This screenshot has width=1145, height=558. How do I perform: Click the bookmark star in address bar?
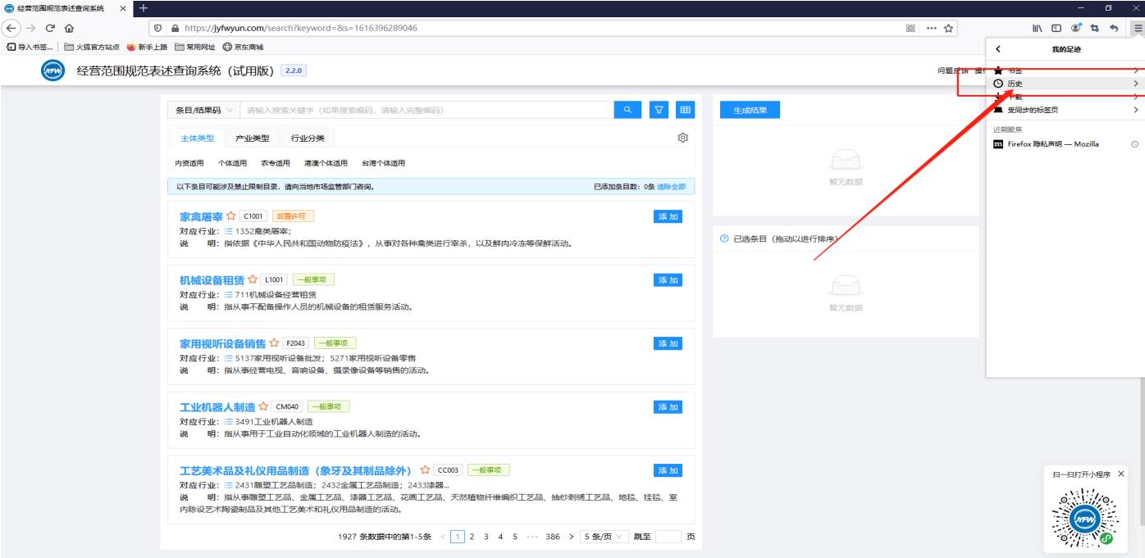(x=950, y=27)
